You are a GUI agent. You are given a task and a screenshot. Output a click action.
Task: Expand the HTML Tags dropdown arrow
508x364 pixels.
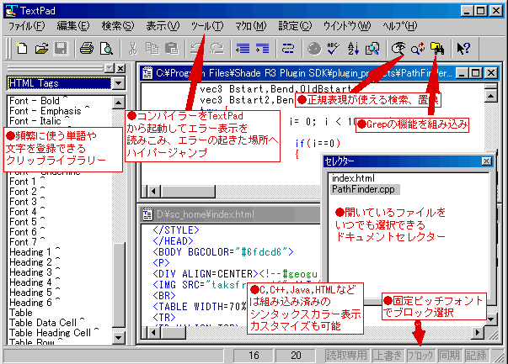[x=119, y=83]
